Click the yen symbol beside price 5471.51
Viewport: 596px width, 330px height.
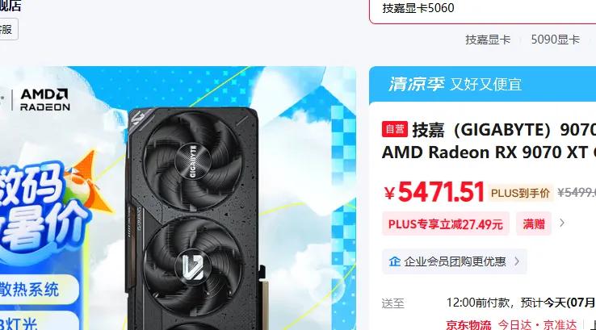pyautogui.click(x=389, y=194)
